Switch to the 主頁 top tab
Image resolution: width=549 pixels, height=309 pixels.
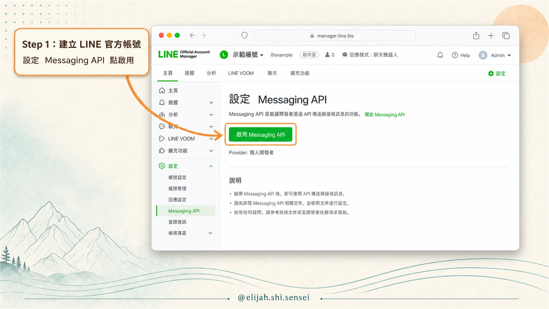pyautogui.click(x=168, y=73)
